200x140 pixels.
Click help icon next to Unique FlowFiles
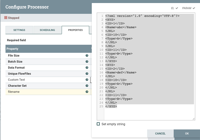point(87,74)
